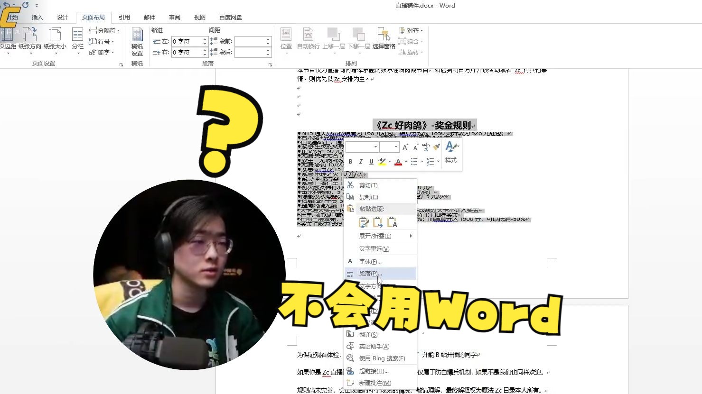Click the 选择窗格 selection pane button
The width and height of the screenshot is (702, 394).
tap(384, 39)
